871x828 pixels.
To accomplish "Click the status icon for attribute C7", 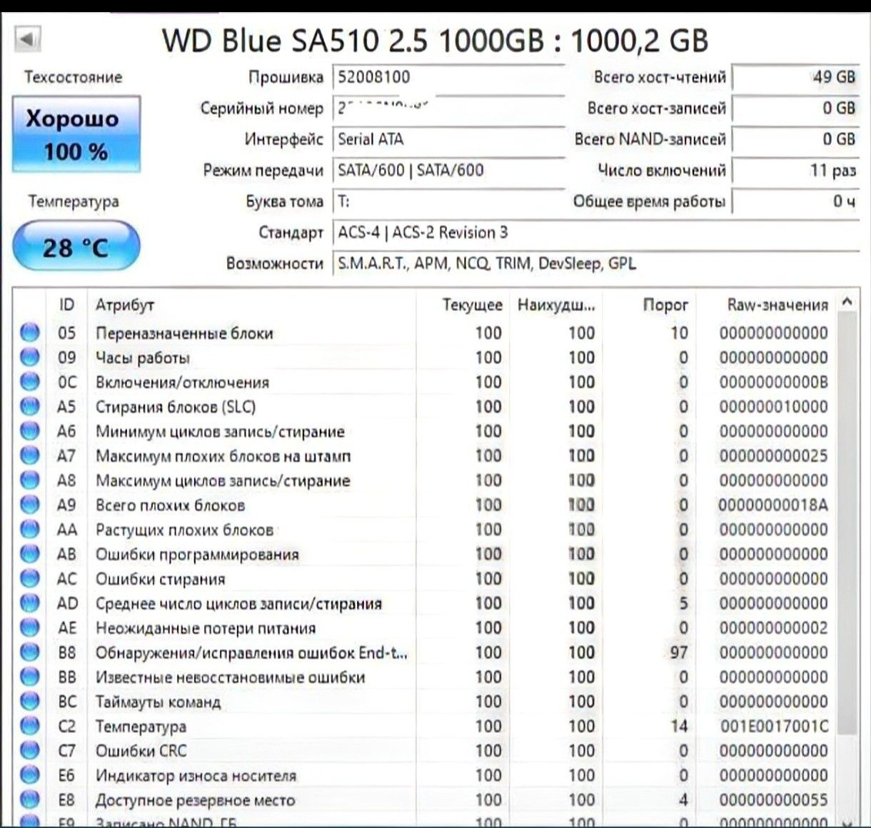I will pyautogui.click(x=30, y=751).
